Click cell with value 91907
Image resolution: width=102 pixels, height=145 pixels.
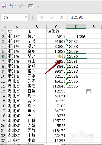point(56,42)
